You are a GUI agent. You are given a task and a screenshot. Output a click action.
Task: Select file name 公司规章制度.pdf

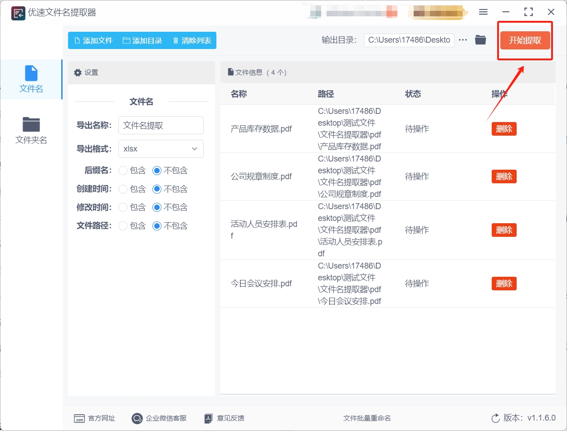pyautogui.click(x=261, y=176)
